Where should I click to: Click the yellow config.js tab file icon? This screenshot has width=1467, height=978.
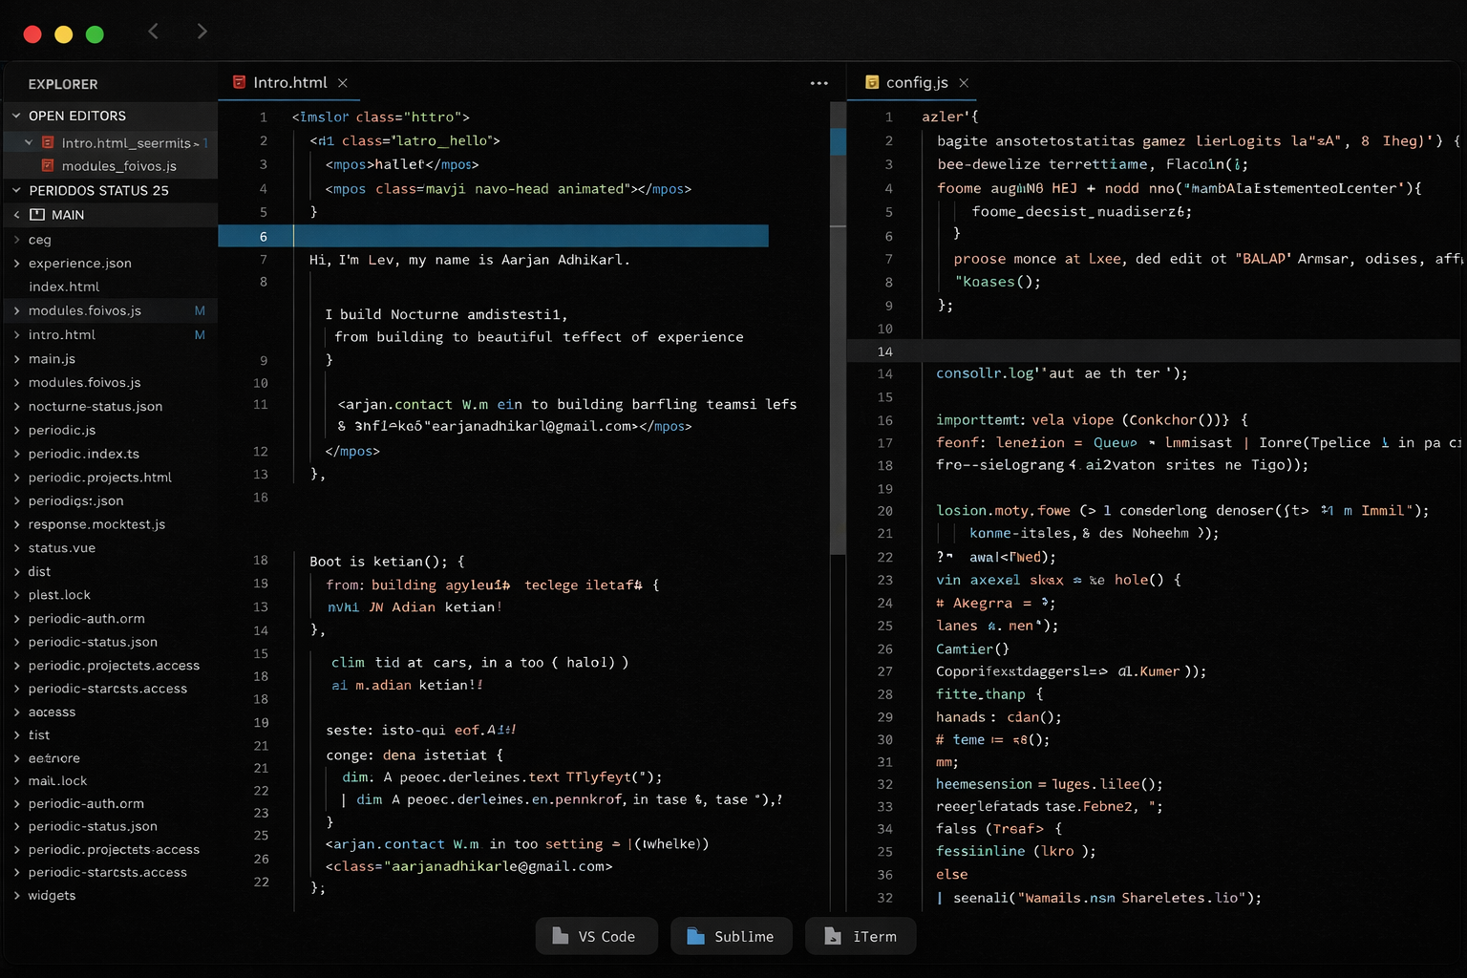click(871, 82)
